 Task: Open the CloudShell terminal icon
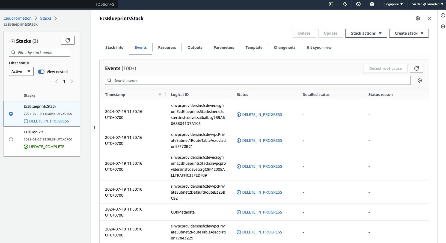(x=331, y=4)
